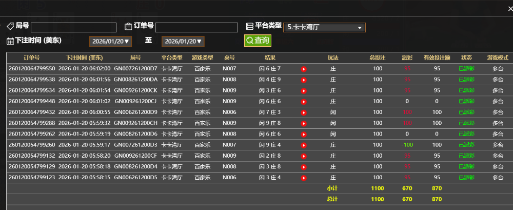Select round number GN008261200D4

tap(135, 166)
